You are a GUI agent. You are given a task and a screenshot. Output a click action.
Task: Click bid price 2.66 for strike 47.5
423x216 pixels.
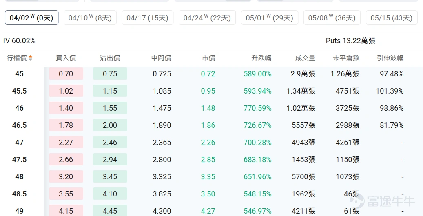[66, 159]
